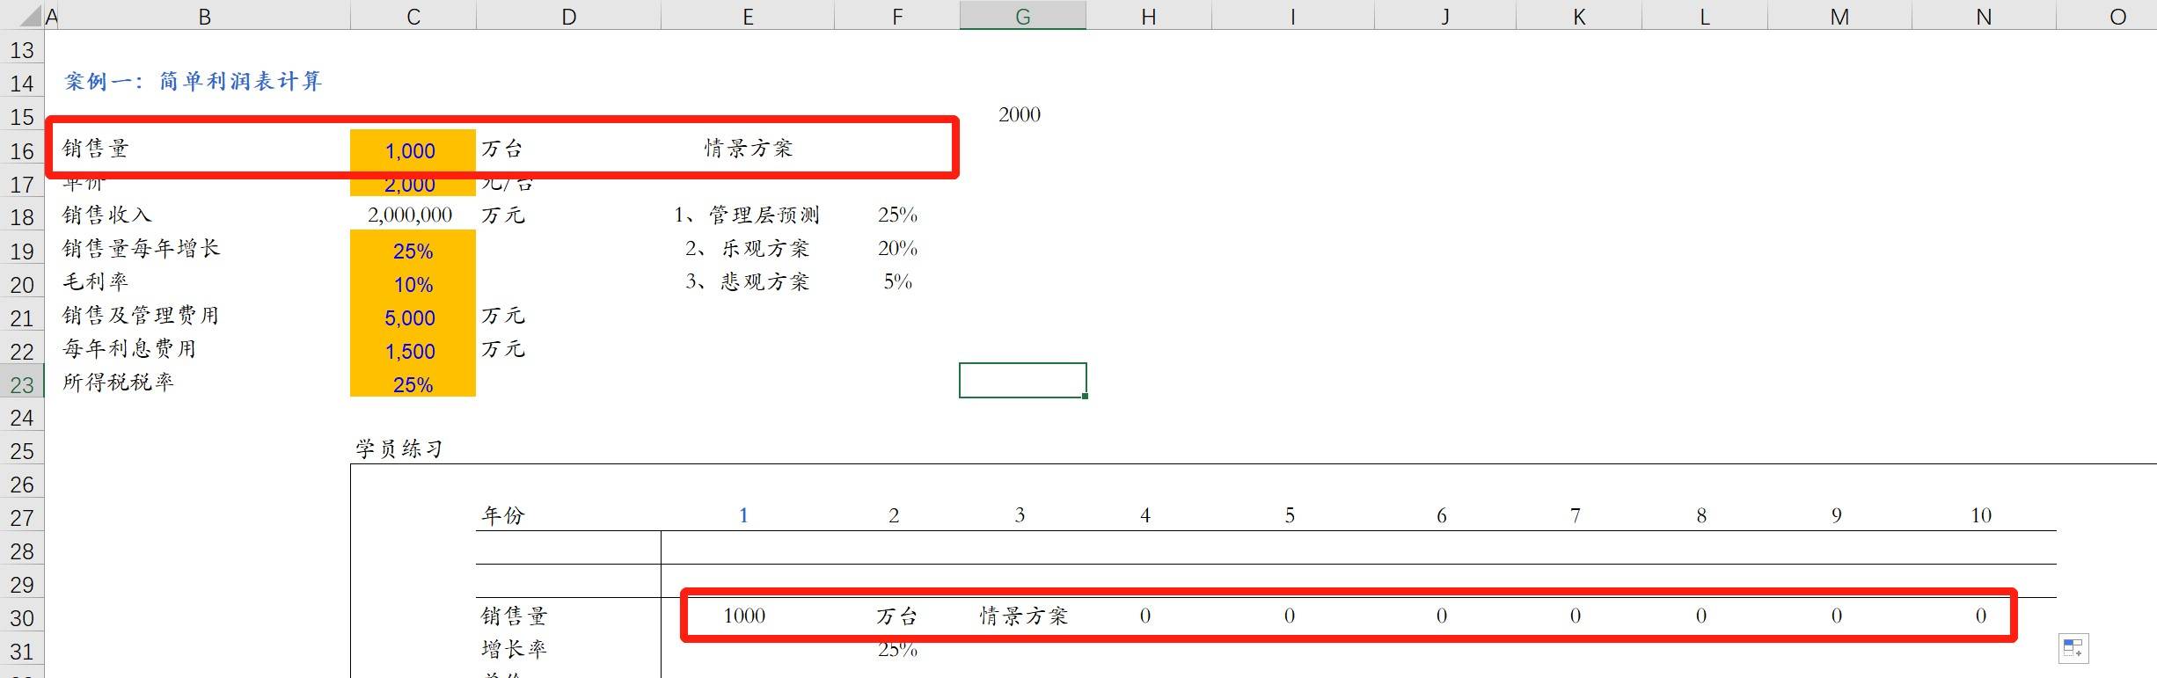Image resolution: width=2157 pixels, height=678 pixels.
Task: Select the 管理层预测 25% cell
Action: click(897, 215)
